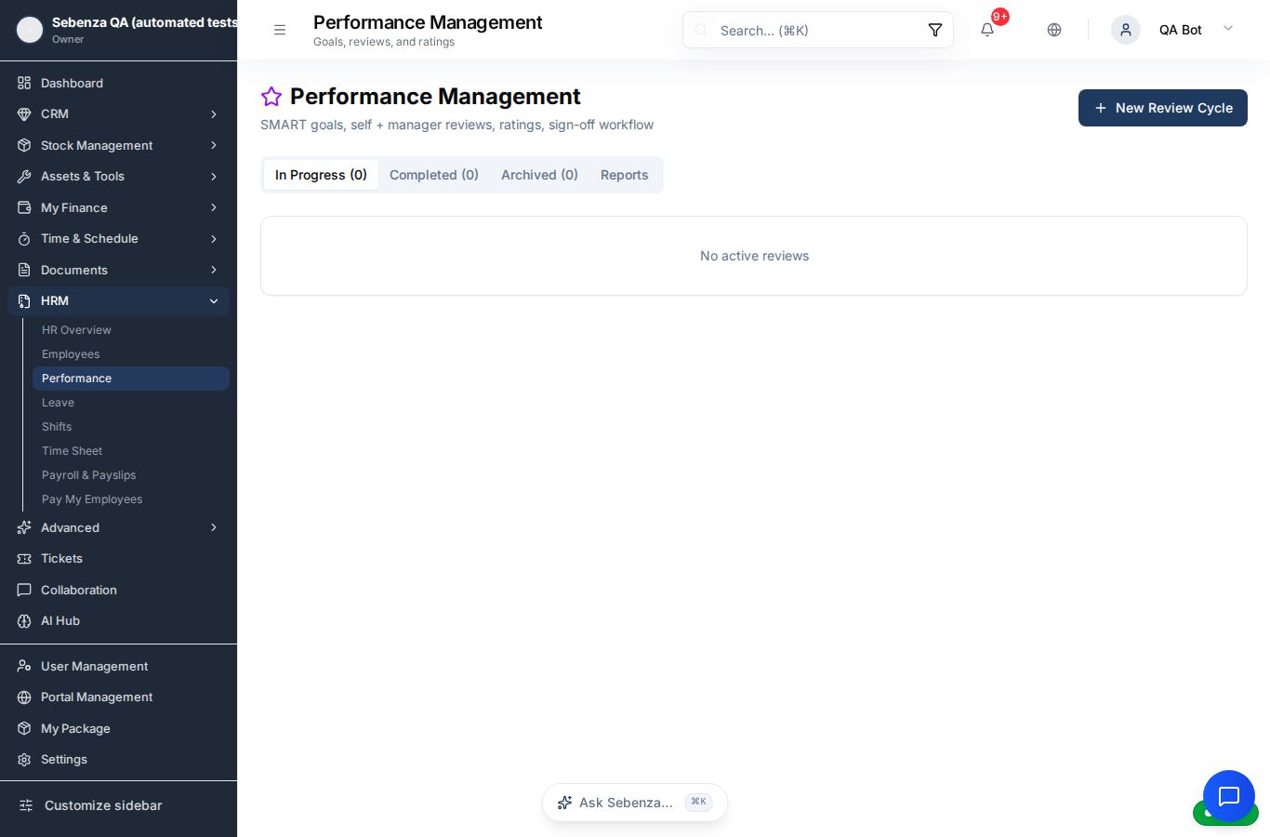Favorite the page with the star icon
This screenshot has height=837, width=1270.
click(x=271, y=97)
